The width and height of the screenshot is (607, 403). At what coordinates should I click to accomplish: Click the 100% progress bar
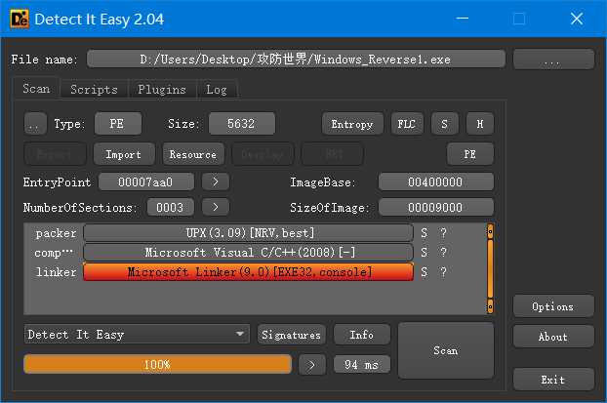157,365
